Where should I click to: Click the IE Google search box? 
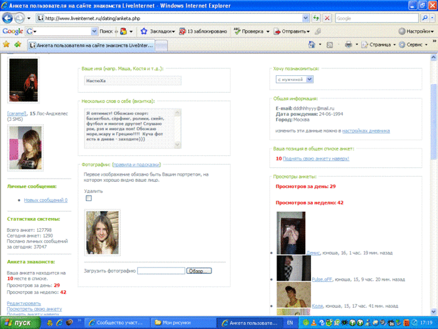click(377, 18)
